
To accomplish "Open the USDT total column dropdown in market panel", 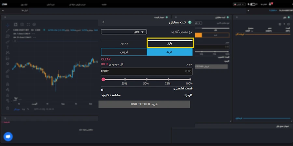I will [x=249, y=31].
